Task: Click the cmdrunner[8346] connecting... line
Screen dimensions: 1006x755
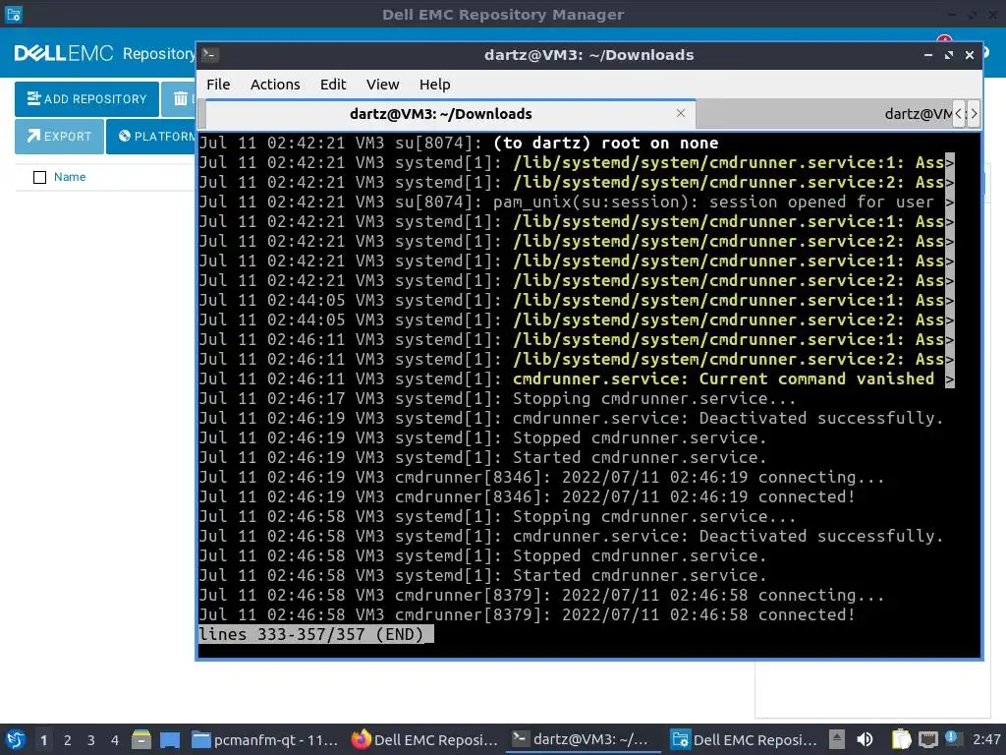Action: (541, 478)
